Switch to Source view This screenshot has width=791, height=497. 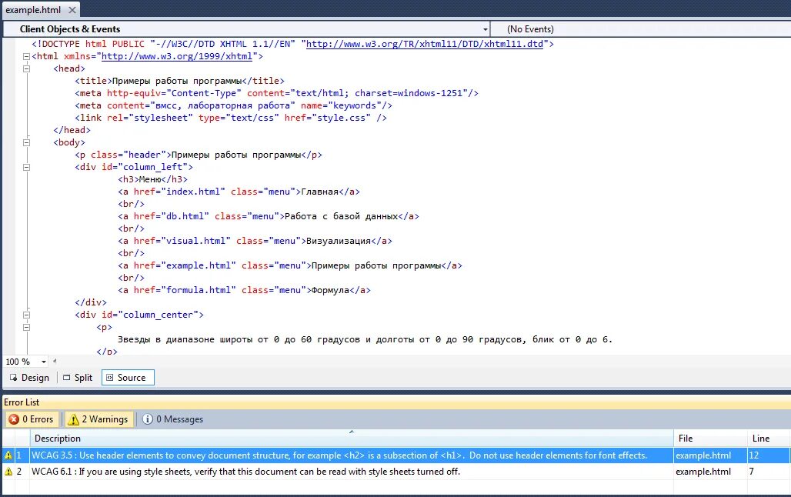tap(128, 378)
